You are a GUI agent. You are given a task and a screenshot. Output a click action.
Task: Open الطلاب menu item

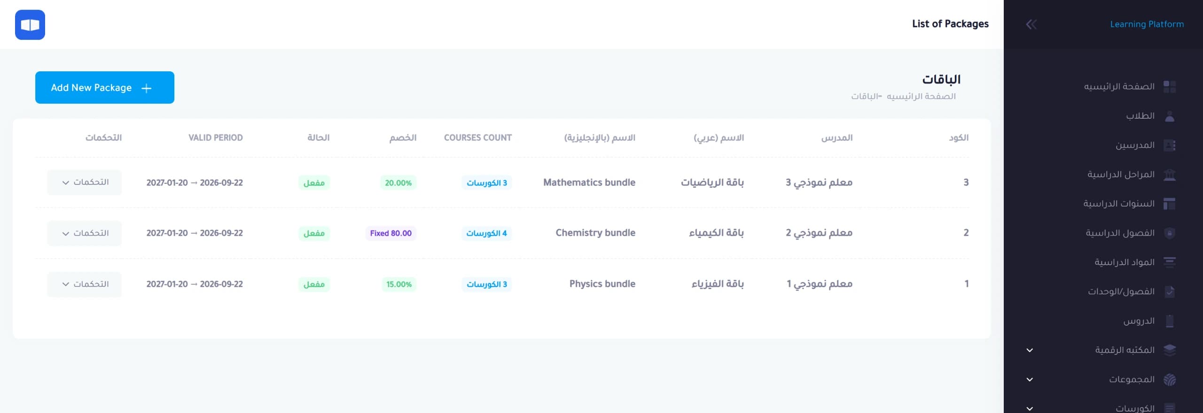pos(1140,116)
